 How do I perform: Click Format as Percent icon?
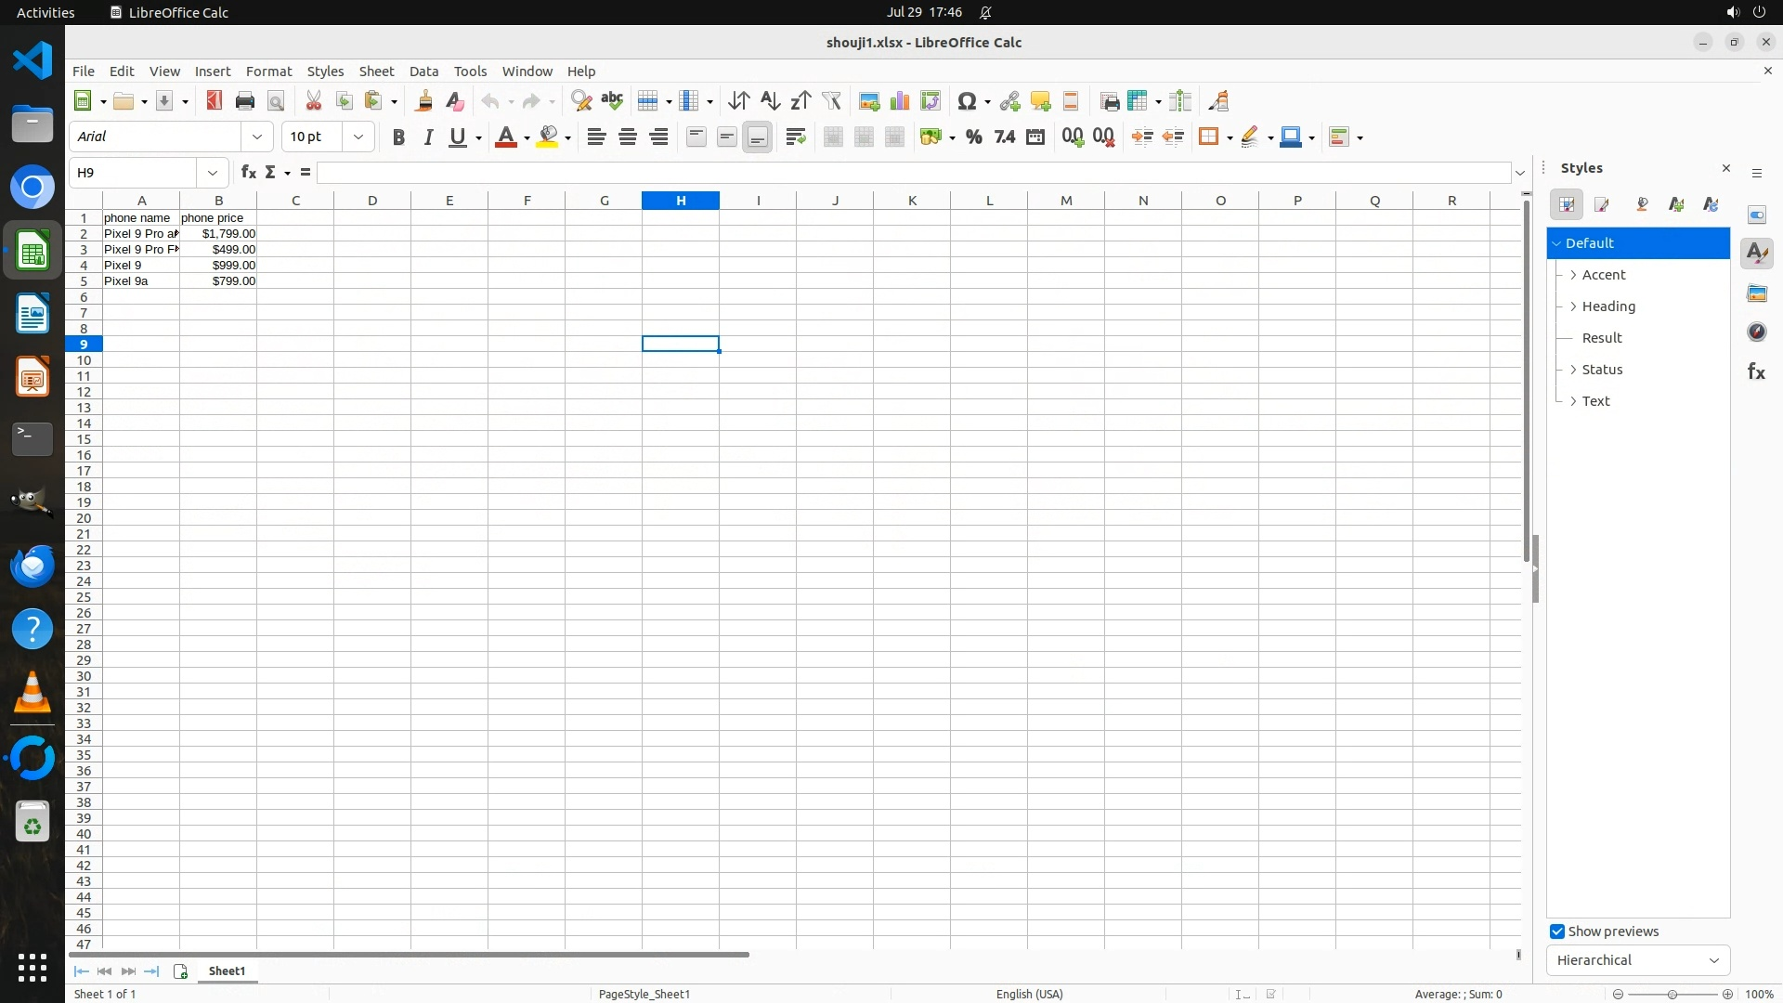coord(973,137)
